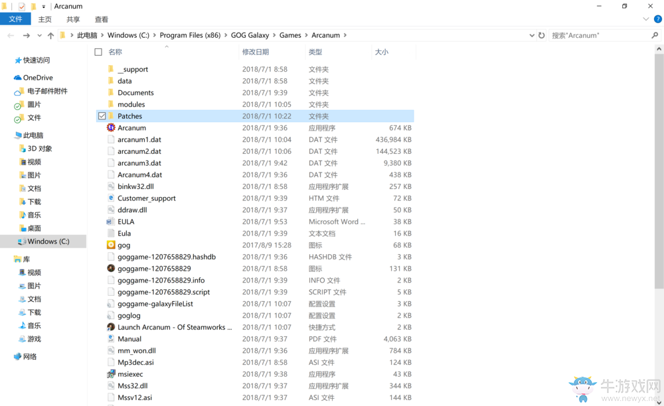
Task: Select the goggame-1207658829 icon file
Action: pos(111,269)
